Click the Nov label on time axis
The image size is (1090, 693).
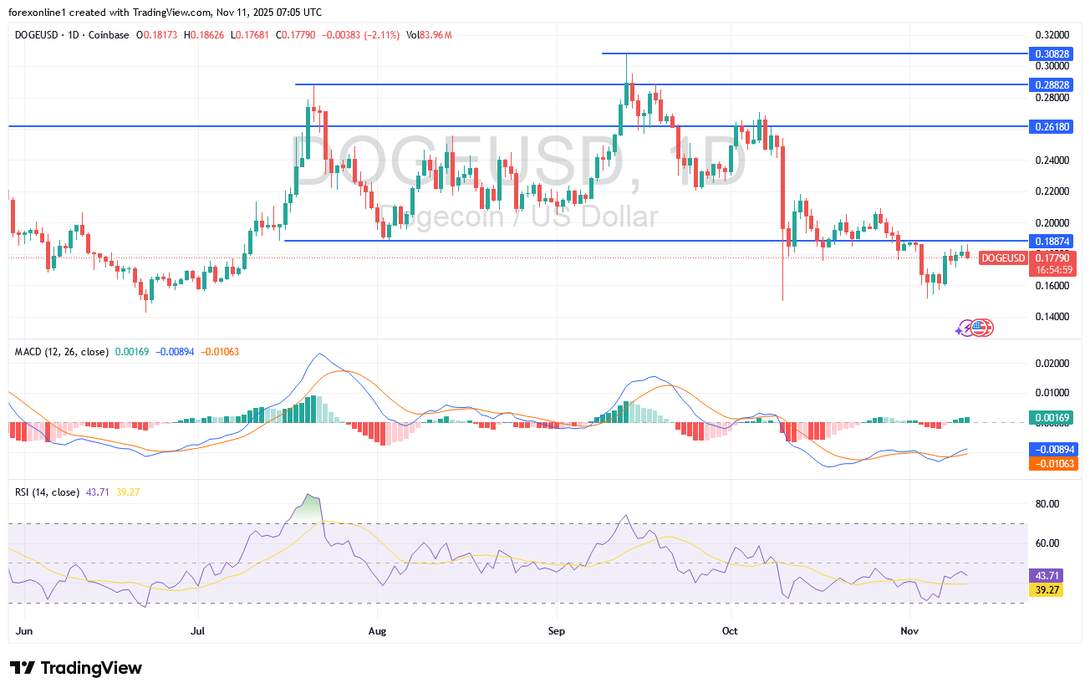click(x=910, y=630)
